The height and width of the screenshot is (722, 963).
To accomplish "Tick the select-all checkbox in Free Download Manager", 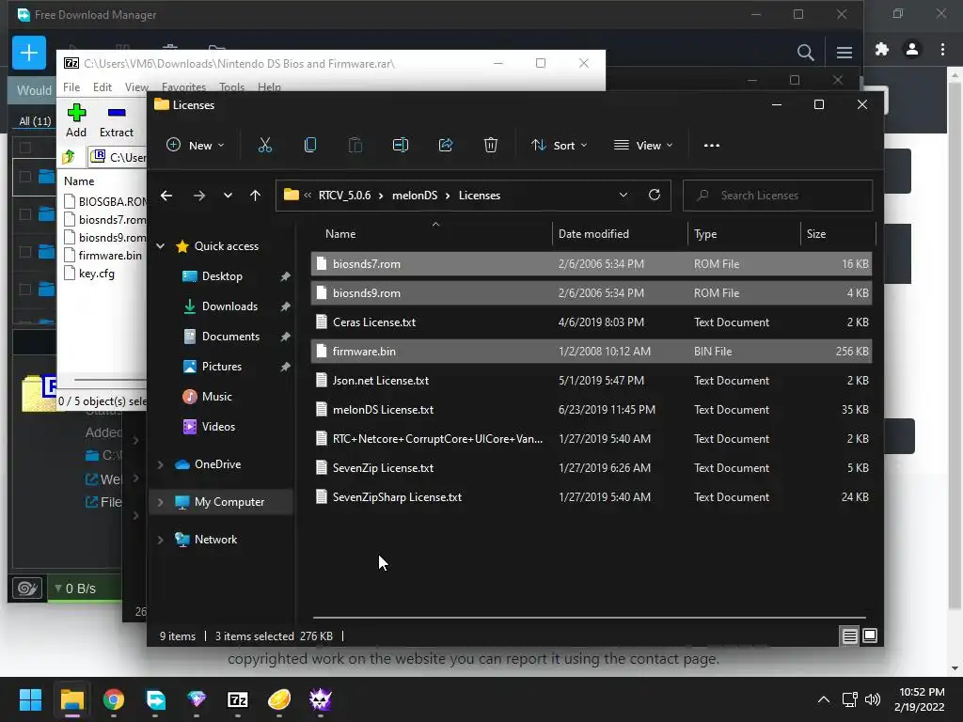I will tap(25, 148).
